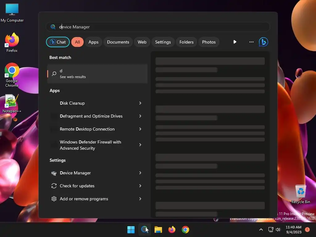Screen dimensions: 316x237
Task: Launch Firefox from the taskbar
Action: coord(172,230)
